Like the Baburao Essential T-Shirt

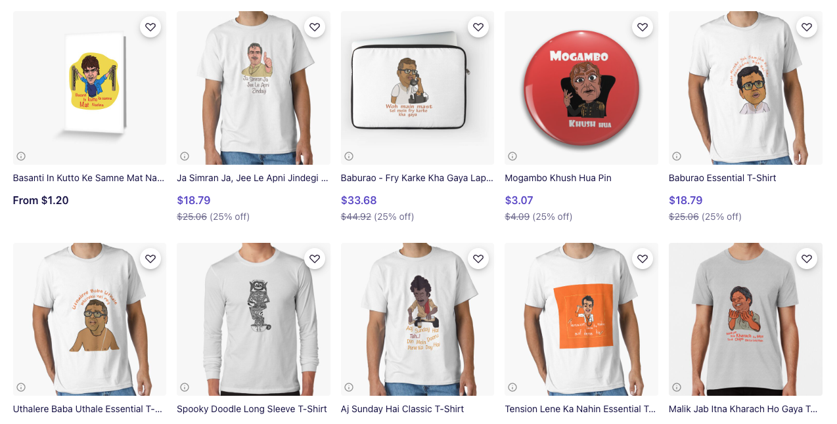[806, 27]
